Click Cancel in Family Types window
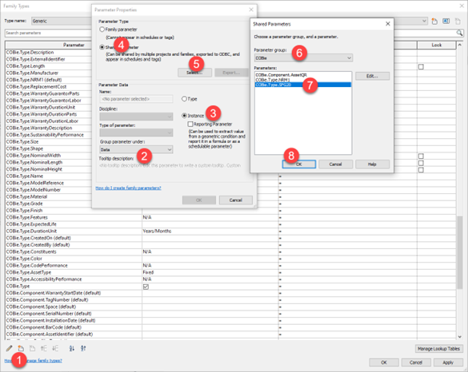The height and width of the screenshot is (372, 468). pos(416,362)
